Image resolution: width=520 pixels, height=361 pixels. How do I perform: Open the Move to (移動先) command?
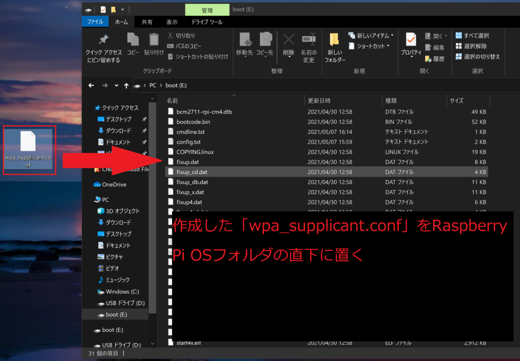(245, 45)
